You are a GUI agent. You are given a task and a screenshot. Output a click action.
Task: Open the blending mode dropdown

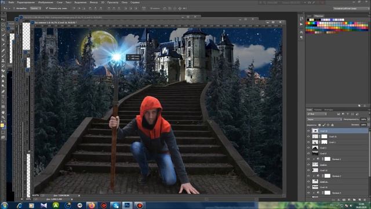324,120
